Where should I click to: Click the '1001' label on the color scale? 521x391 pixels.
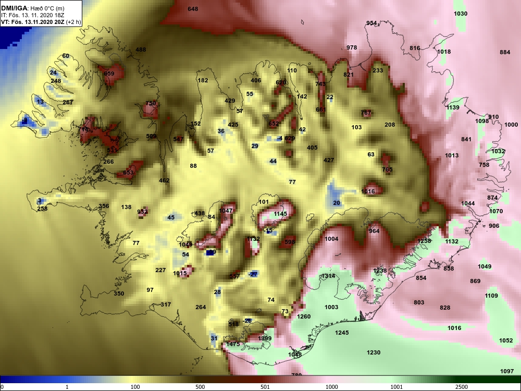click(396, 387)
